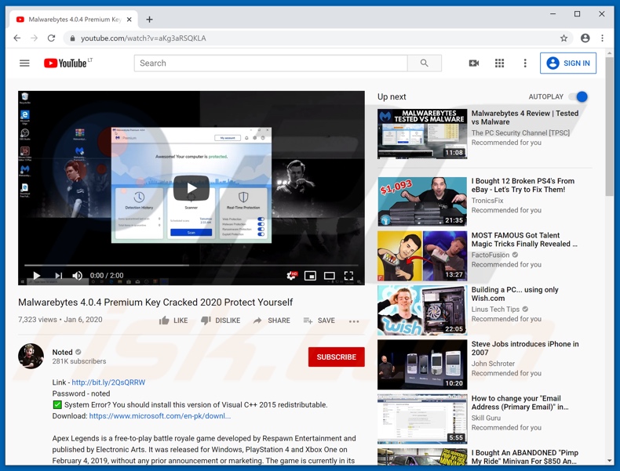Open the bit.ly/2QsQRRW link
The width and height of the screenshot is (620, 471).
click(x=108, y=382)
